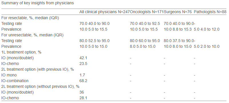The height and width of the screenshot is (103, 229).
Task: Select the 'For resectable, %, median (IQR)' row label
Action: [30, 18]
